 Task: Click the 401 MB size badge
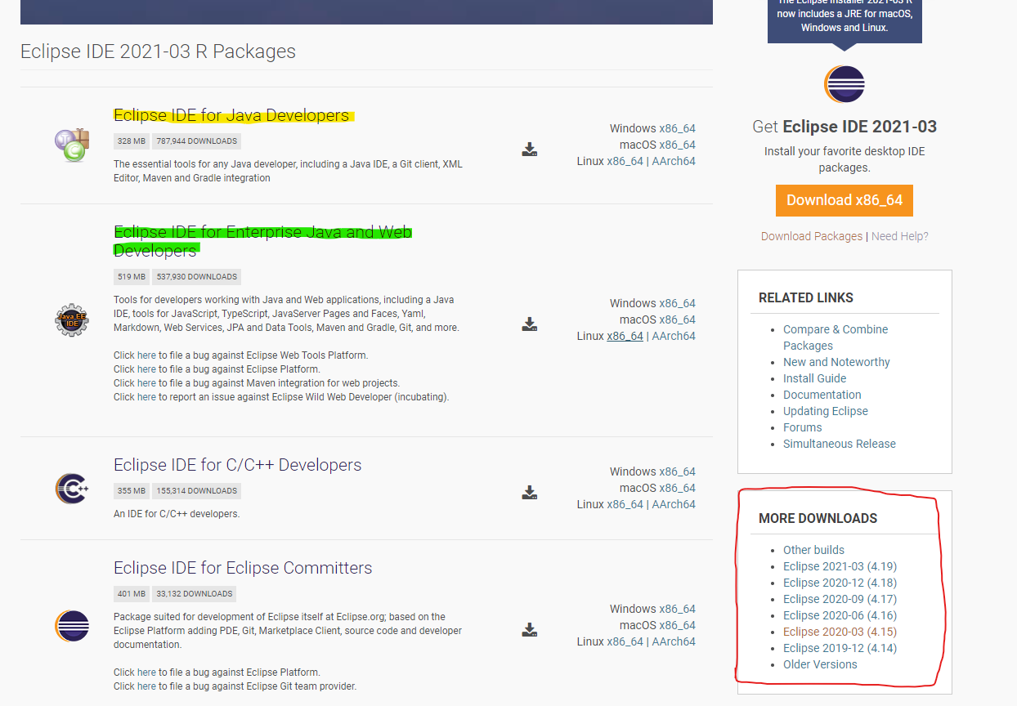click(131, 594)
